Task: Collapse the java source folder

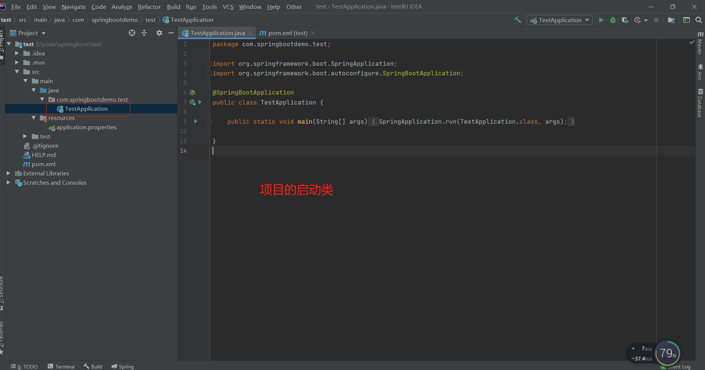Action: click(x=34, y=90)
